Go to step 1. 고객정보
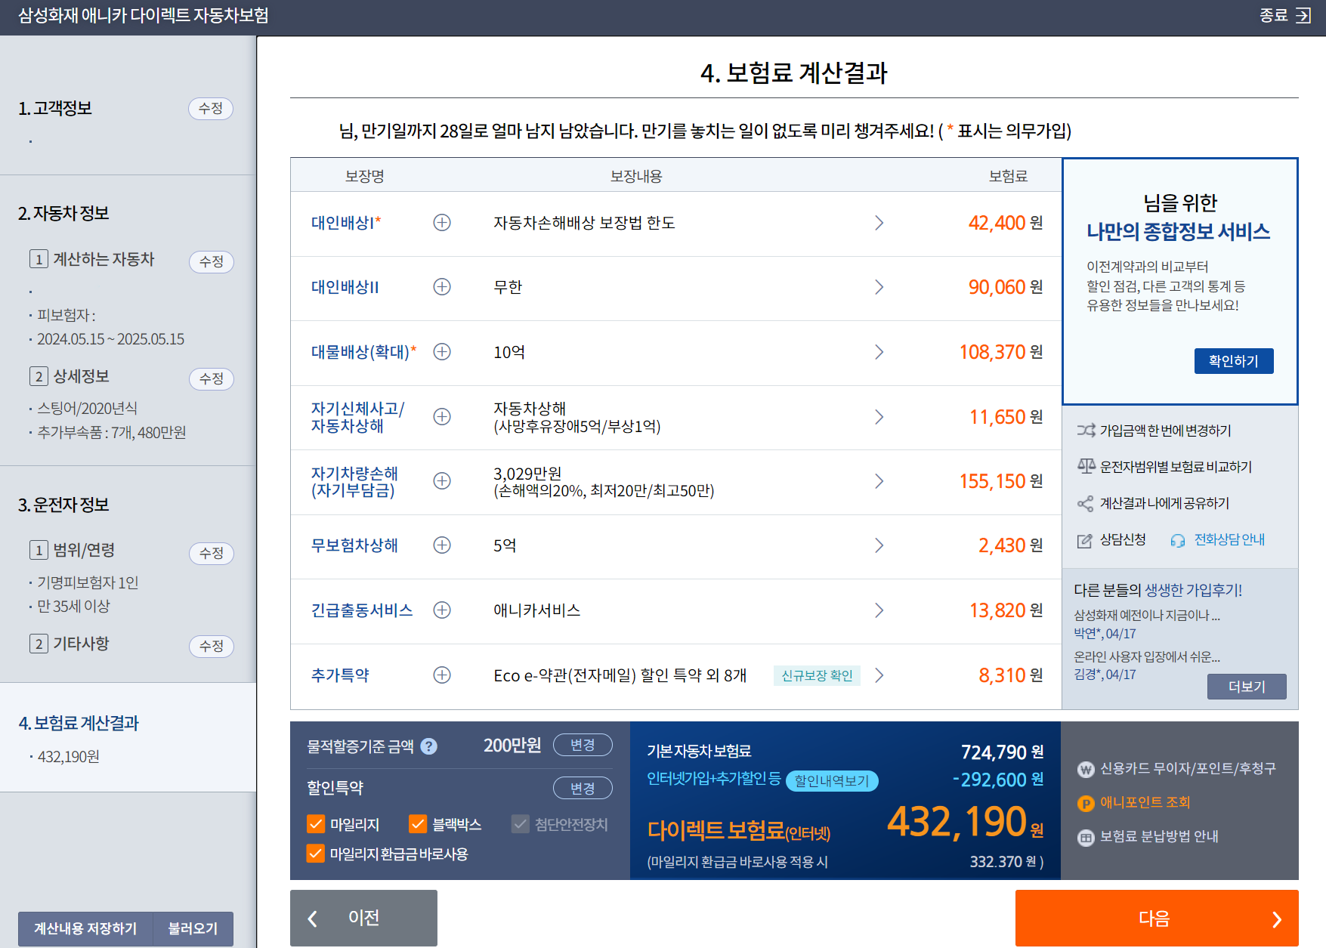Image resolution: width=1326 pixels, height=948 pixels. pyautogui.click(x=55, y=108)
